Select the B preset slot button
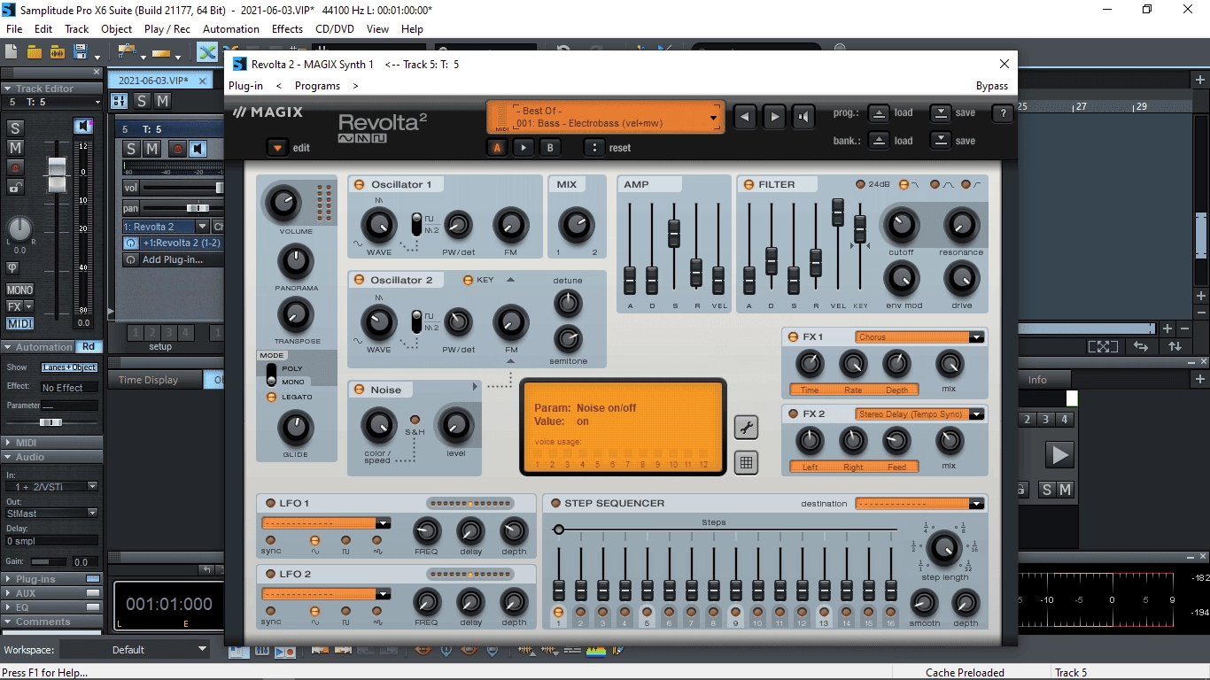 tap(550, 148)
